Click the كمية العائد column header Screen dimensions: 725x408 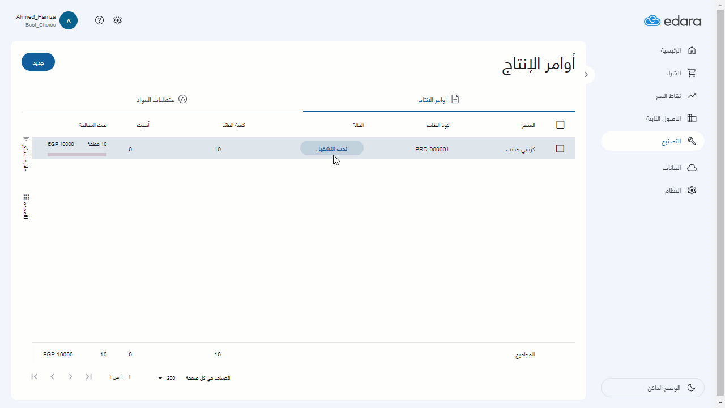tap(233, 125)
